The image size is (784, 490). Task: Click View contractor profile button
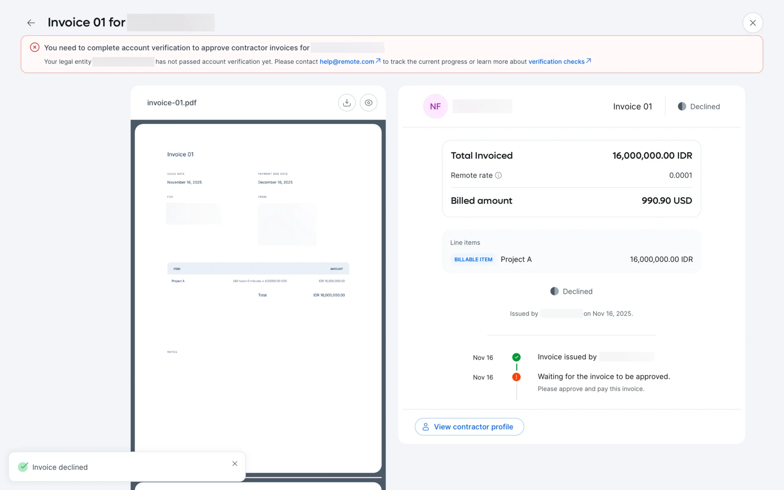point(469,427)
